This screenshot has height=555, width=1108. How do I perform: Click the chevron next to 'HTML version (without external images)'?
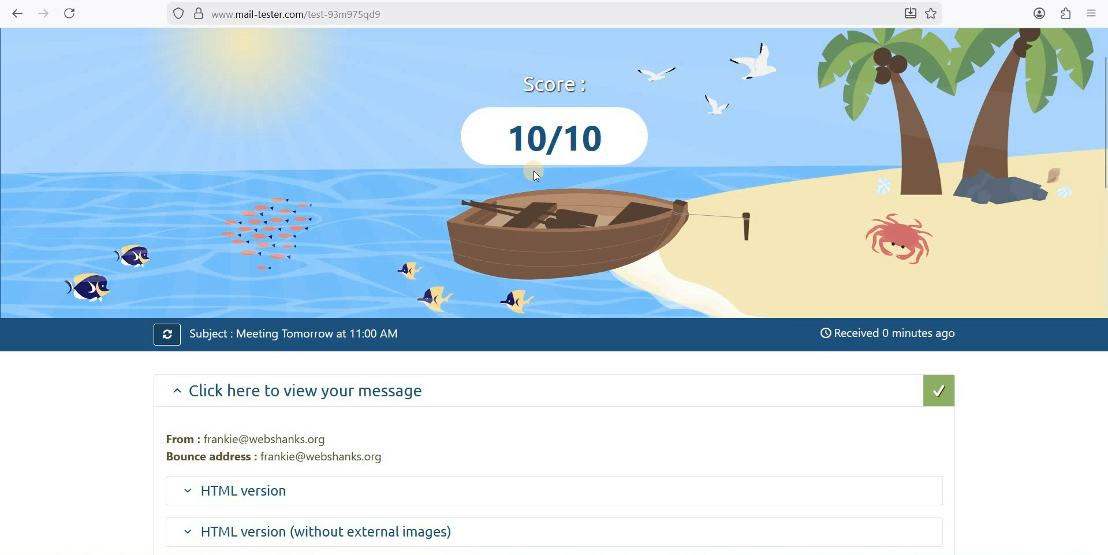188,532
